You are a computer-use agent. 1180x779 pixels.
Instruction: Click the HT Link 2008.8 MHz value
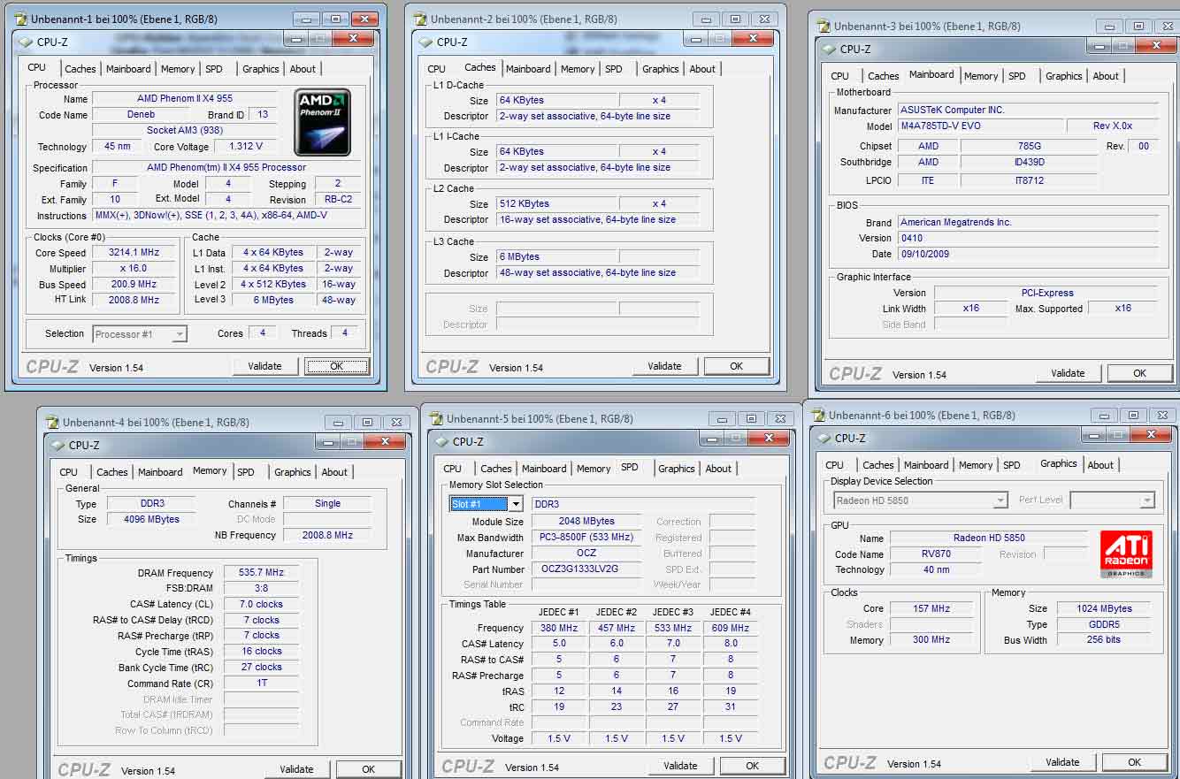coord(134,300)
